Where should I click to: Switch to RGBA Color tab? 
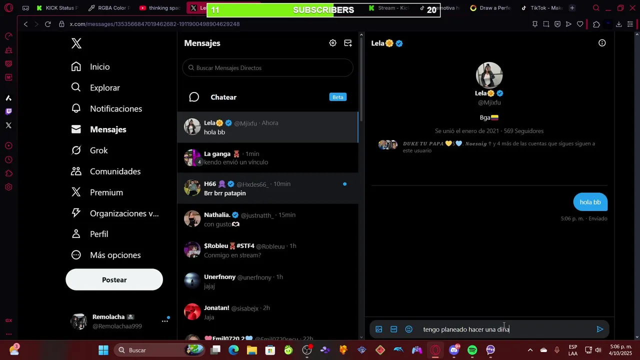point(109,8)
